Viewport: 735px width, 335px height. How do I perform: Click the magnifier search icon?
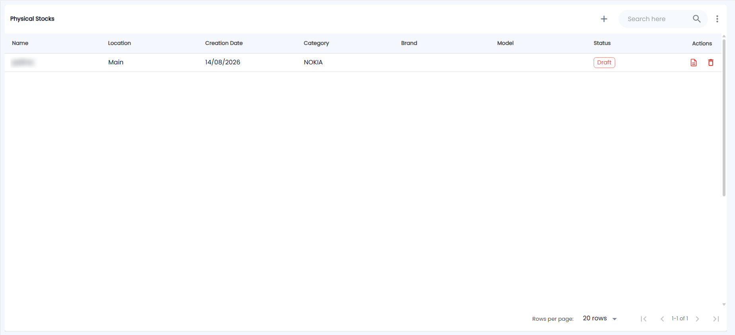696,19
